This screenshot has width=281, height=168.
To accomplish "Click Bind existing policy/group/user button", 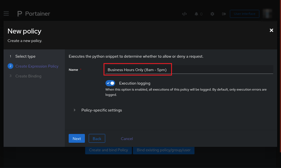I will pos(163,150).
